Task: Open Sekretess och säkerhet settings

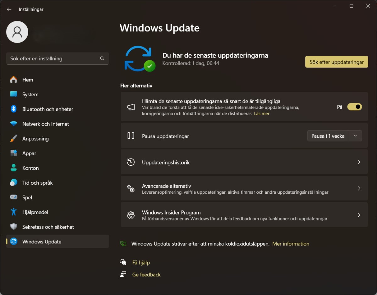Action: [x=57, y=227]
